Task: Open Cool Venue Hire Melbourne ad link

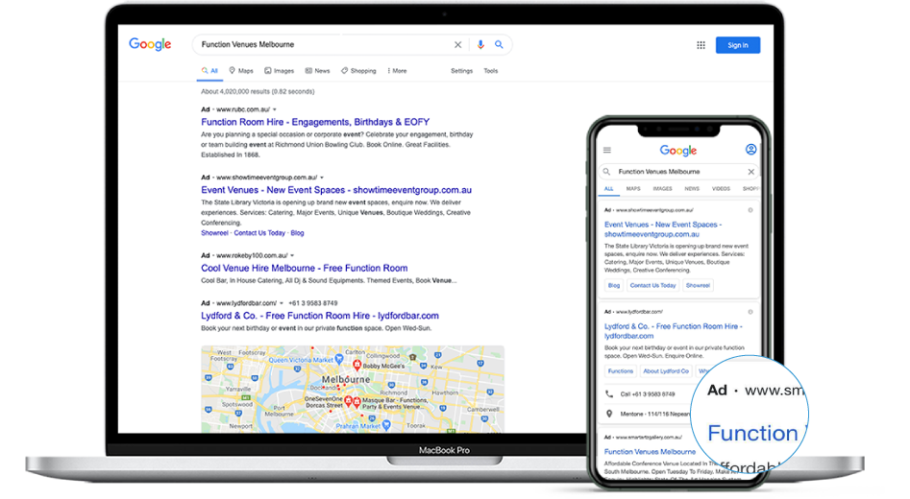Action: point(304,269)
